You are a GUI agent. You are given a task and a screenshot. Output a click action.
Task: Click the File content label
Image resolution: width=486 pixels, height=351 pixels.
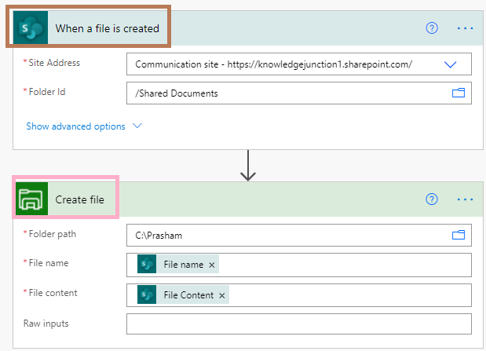tap(53, 293)
